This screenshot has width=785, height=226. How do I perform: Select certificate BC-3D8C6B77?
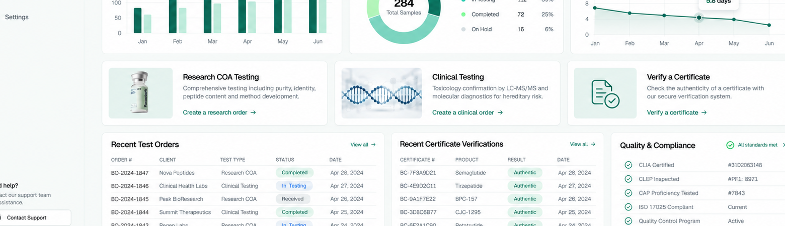coord(418,212)
